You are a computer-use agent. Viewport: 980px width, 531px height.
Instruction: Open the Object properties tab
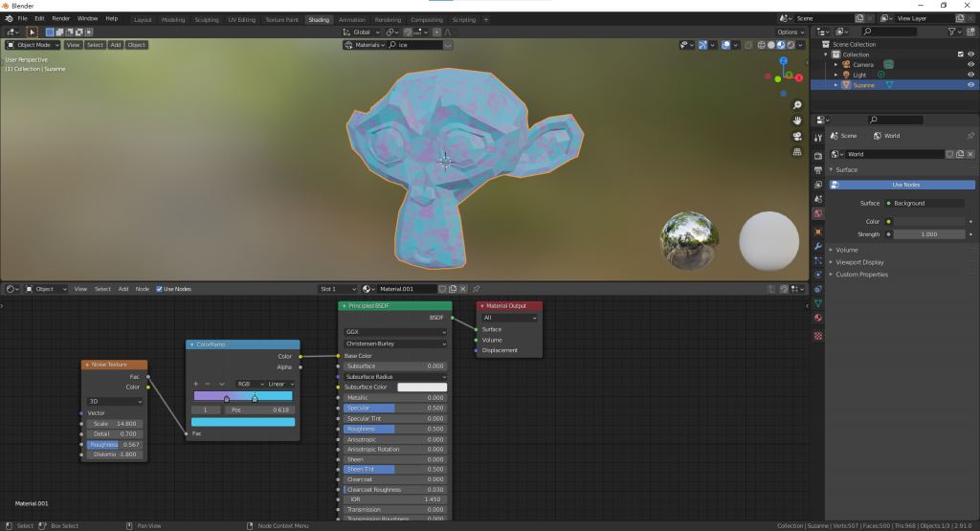point(818,232)
